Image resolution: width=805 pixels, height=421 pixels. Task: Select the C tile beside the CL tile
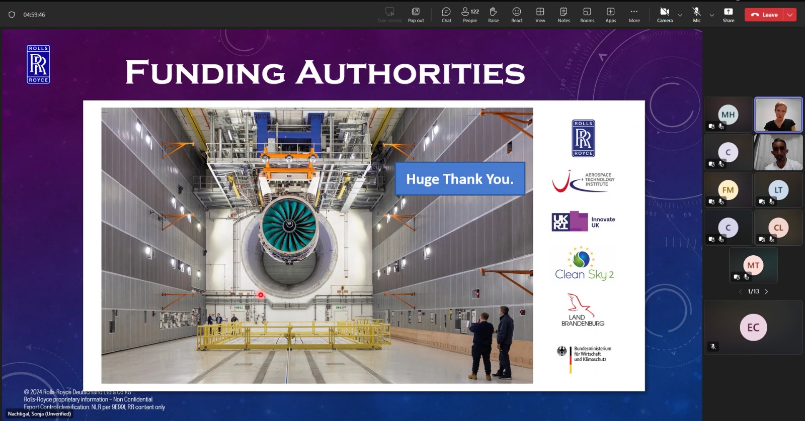(x=728, y=228)
